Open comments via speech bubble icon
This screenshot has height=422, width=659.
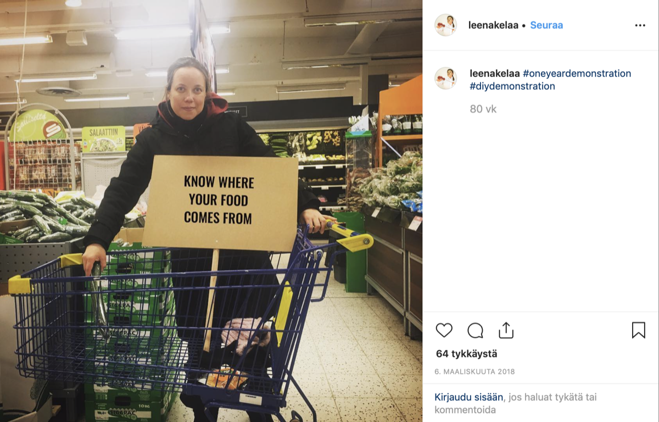(475, 330)
